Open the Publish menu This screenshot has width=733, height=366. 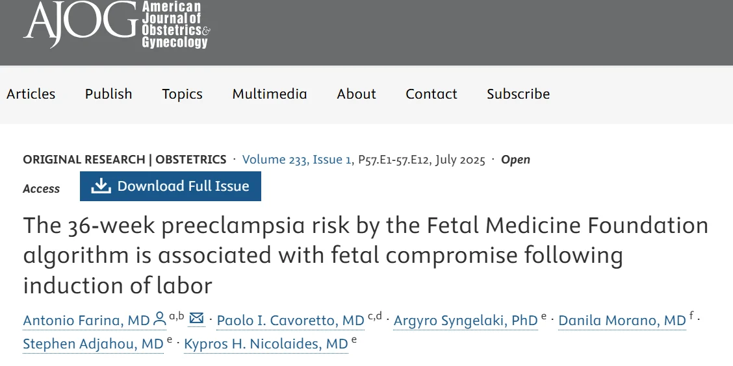click(x=109, y=94)
